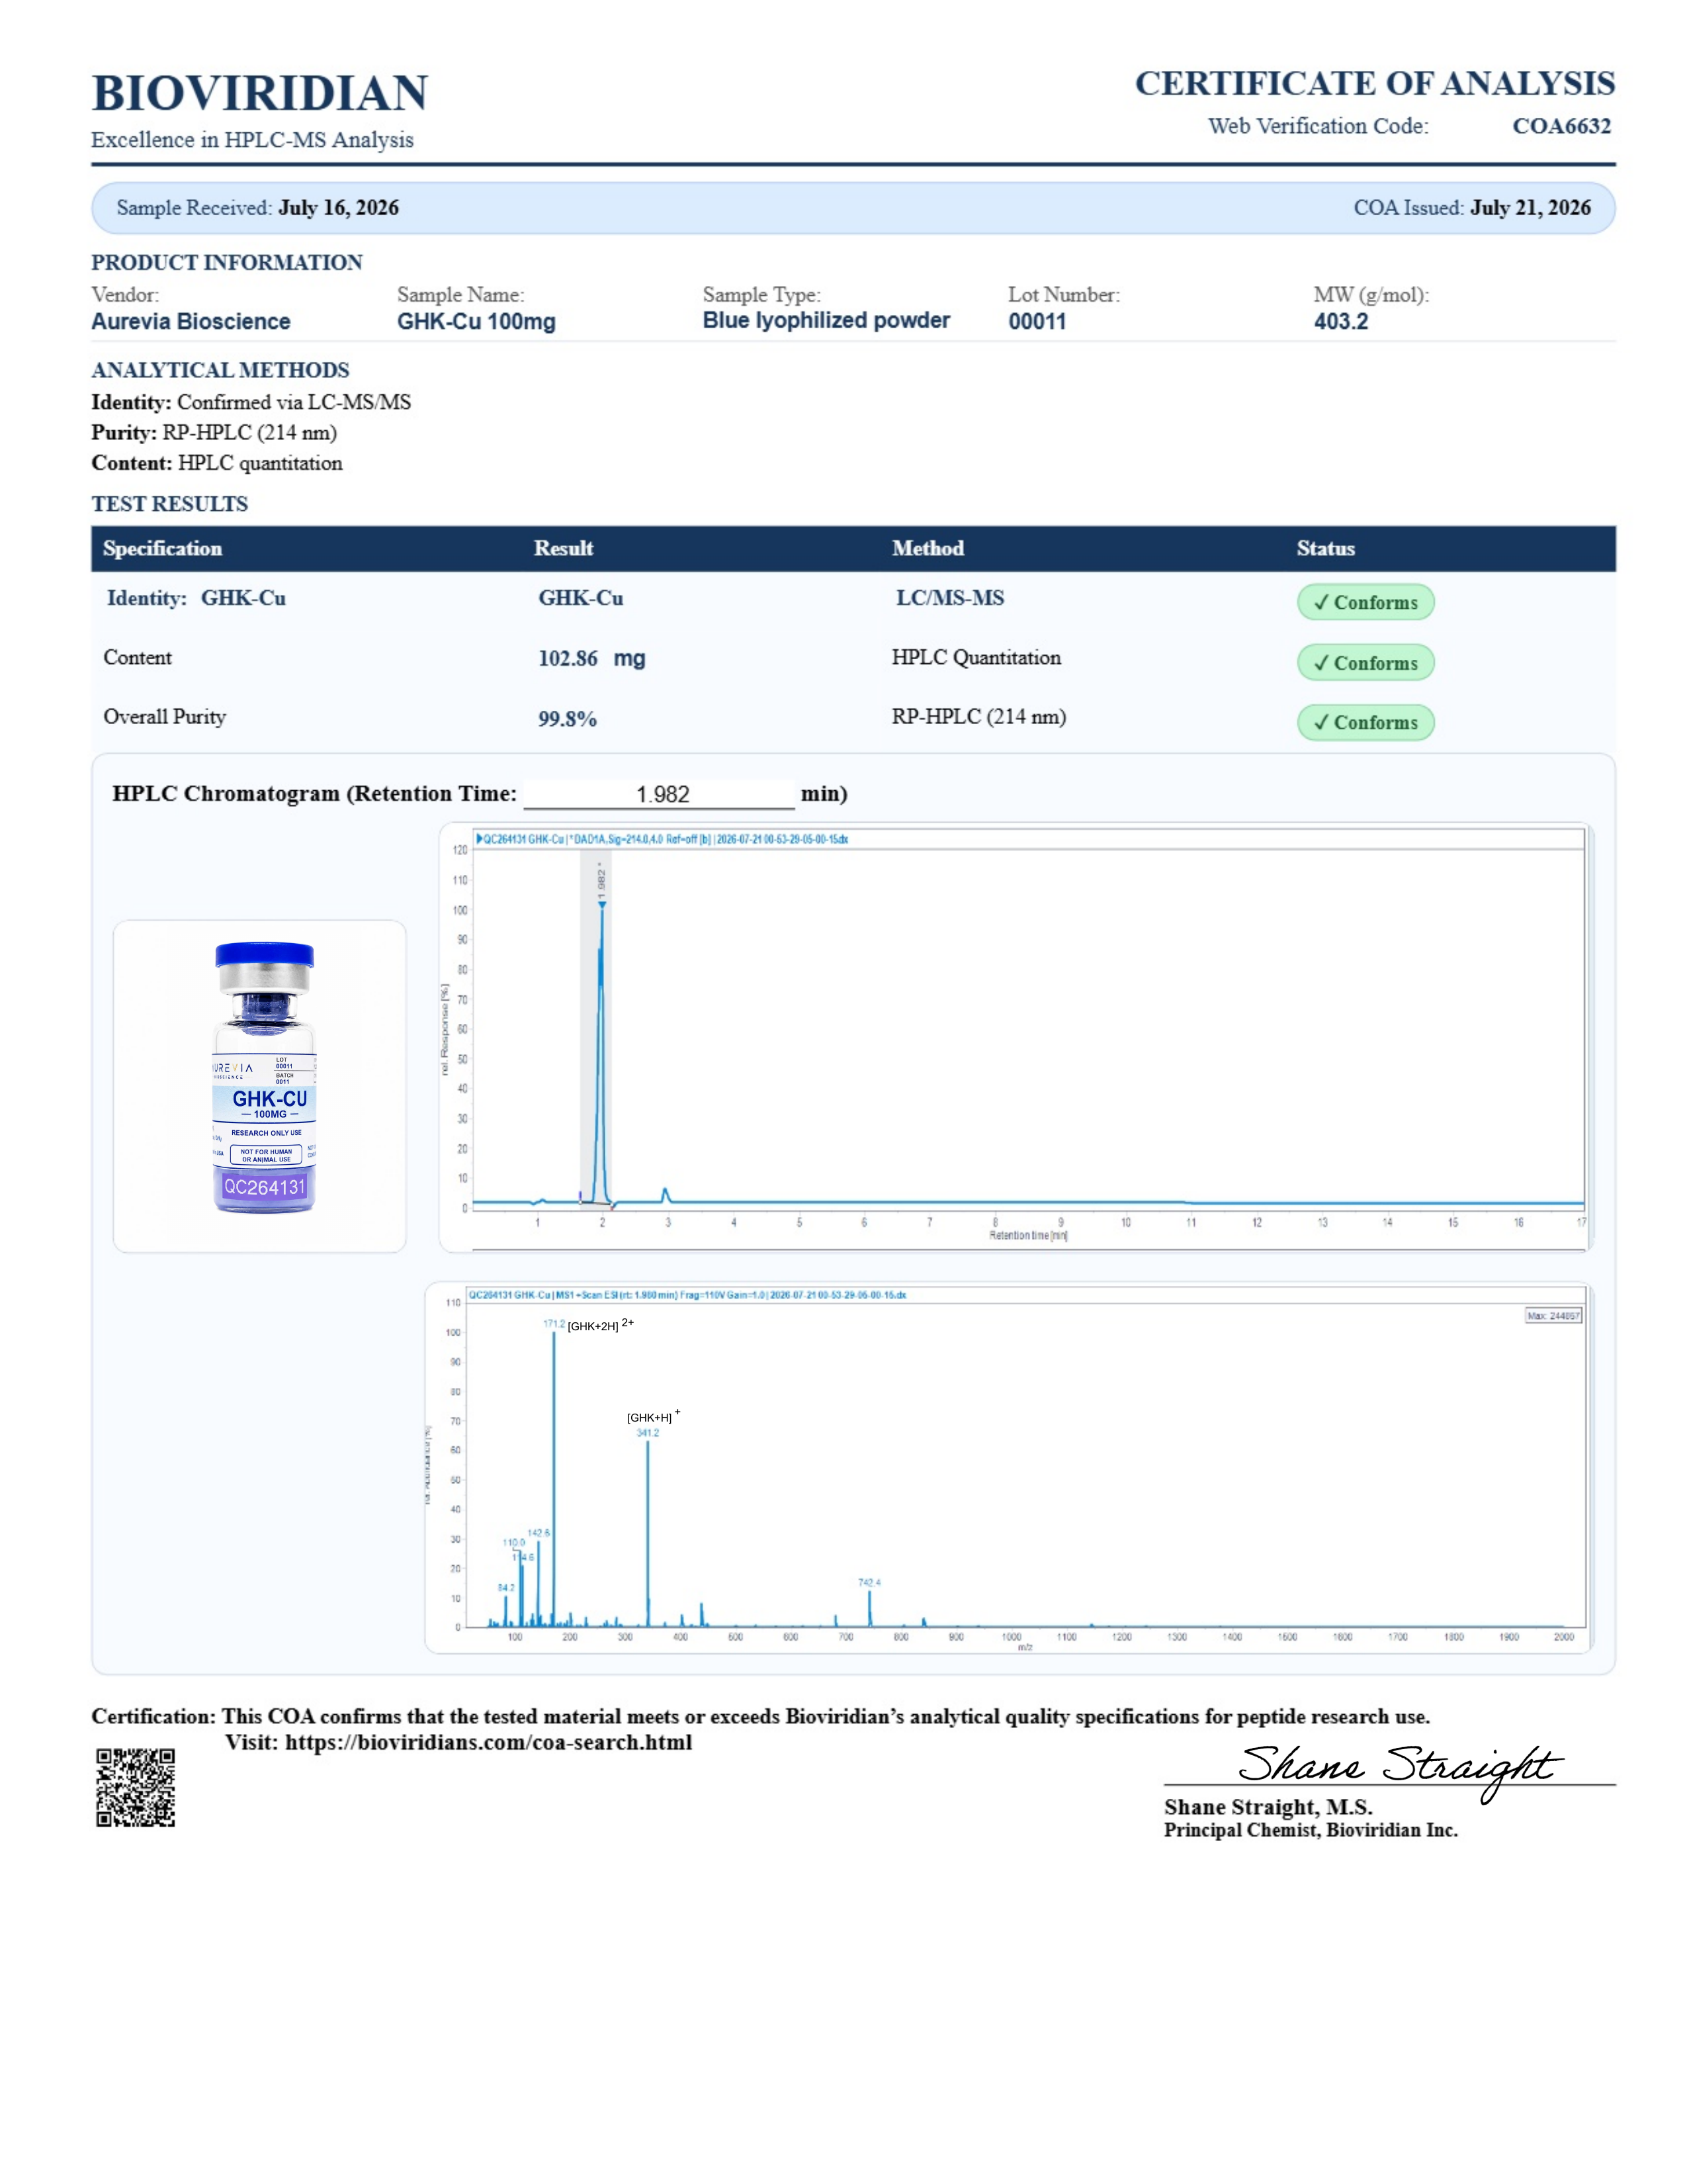Select sample name GHK-Cu 100mg

pos(476,322)
